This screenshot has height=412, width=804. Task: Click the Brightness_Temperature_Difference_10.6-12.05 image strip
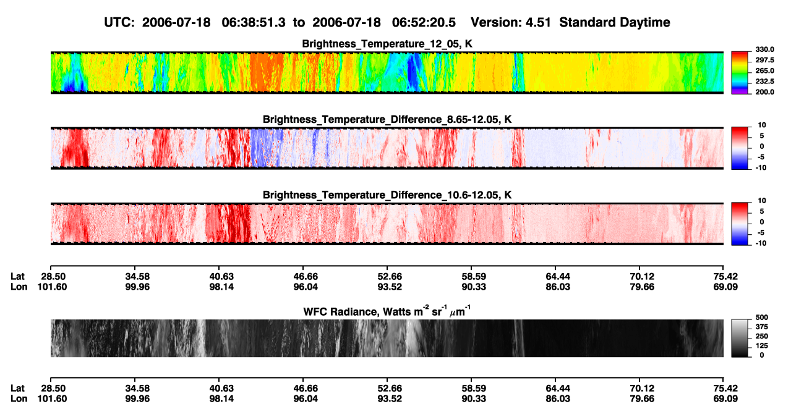pyautogui.click(x=387, y=224)
